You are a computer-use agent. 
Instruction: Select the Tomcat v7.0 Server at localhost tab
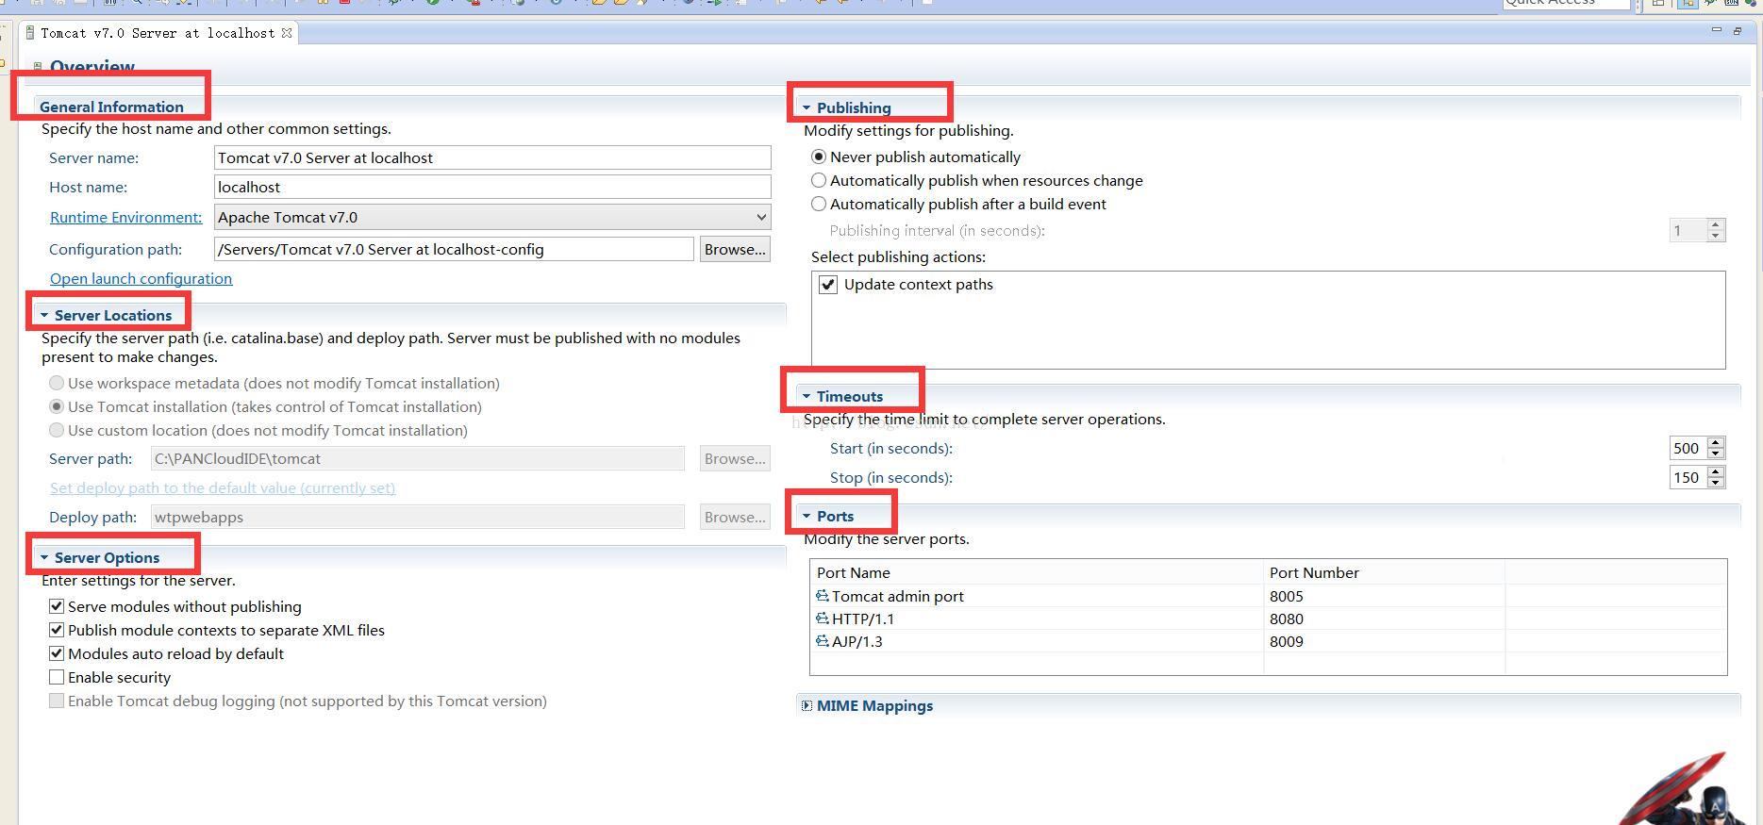[158, 33]
